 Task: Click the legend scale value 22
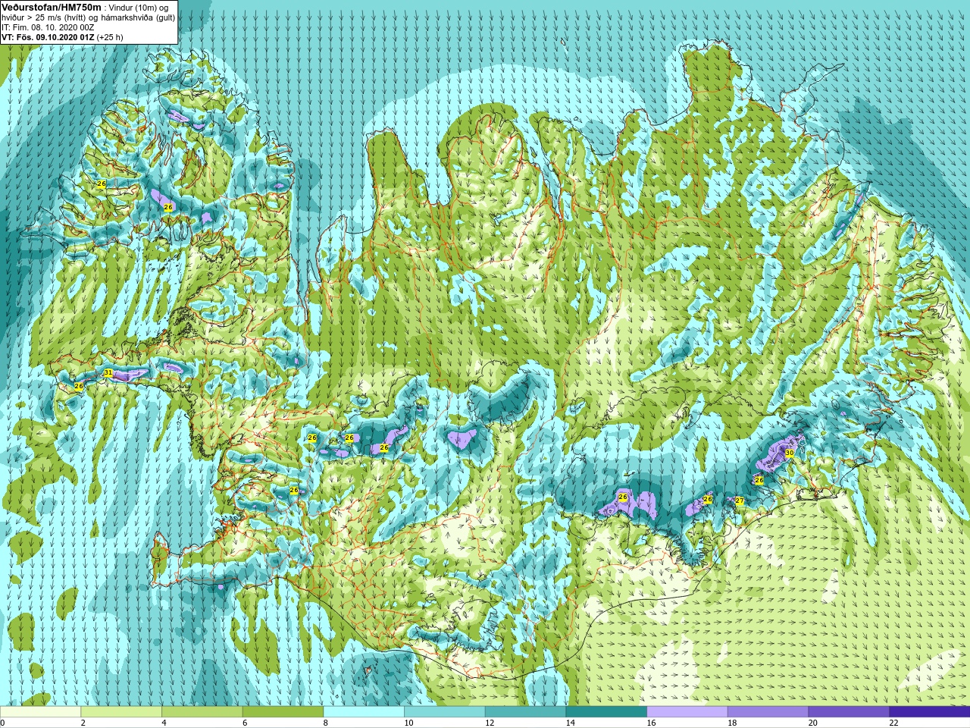[x=893, y=723]
